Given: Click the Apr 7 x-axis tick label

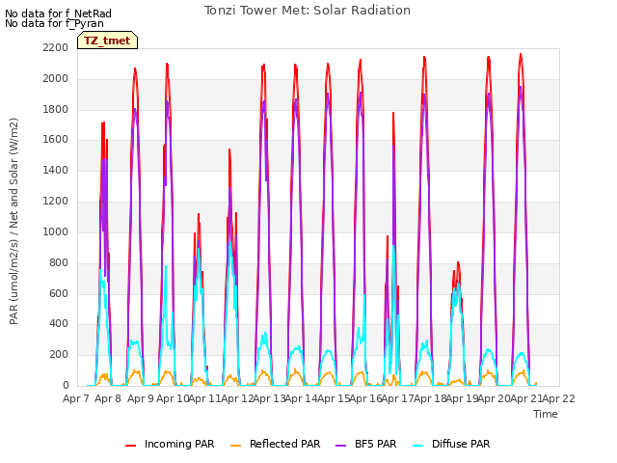Looking at the screenshot, I should [x=76, y=398].
